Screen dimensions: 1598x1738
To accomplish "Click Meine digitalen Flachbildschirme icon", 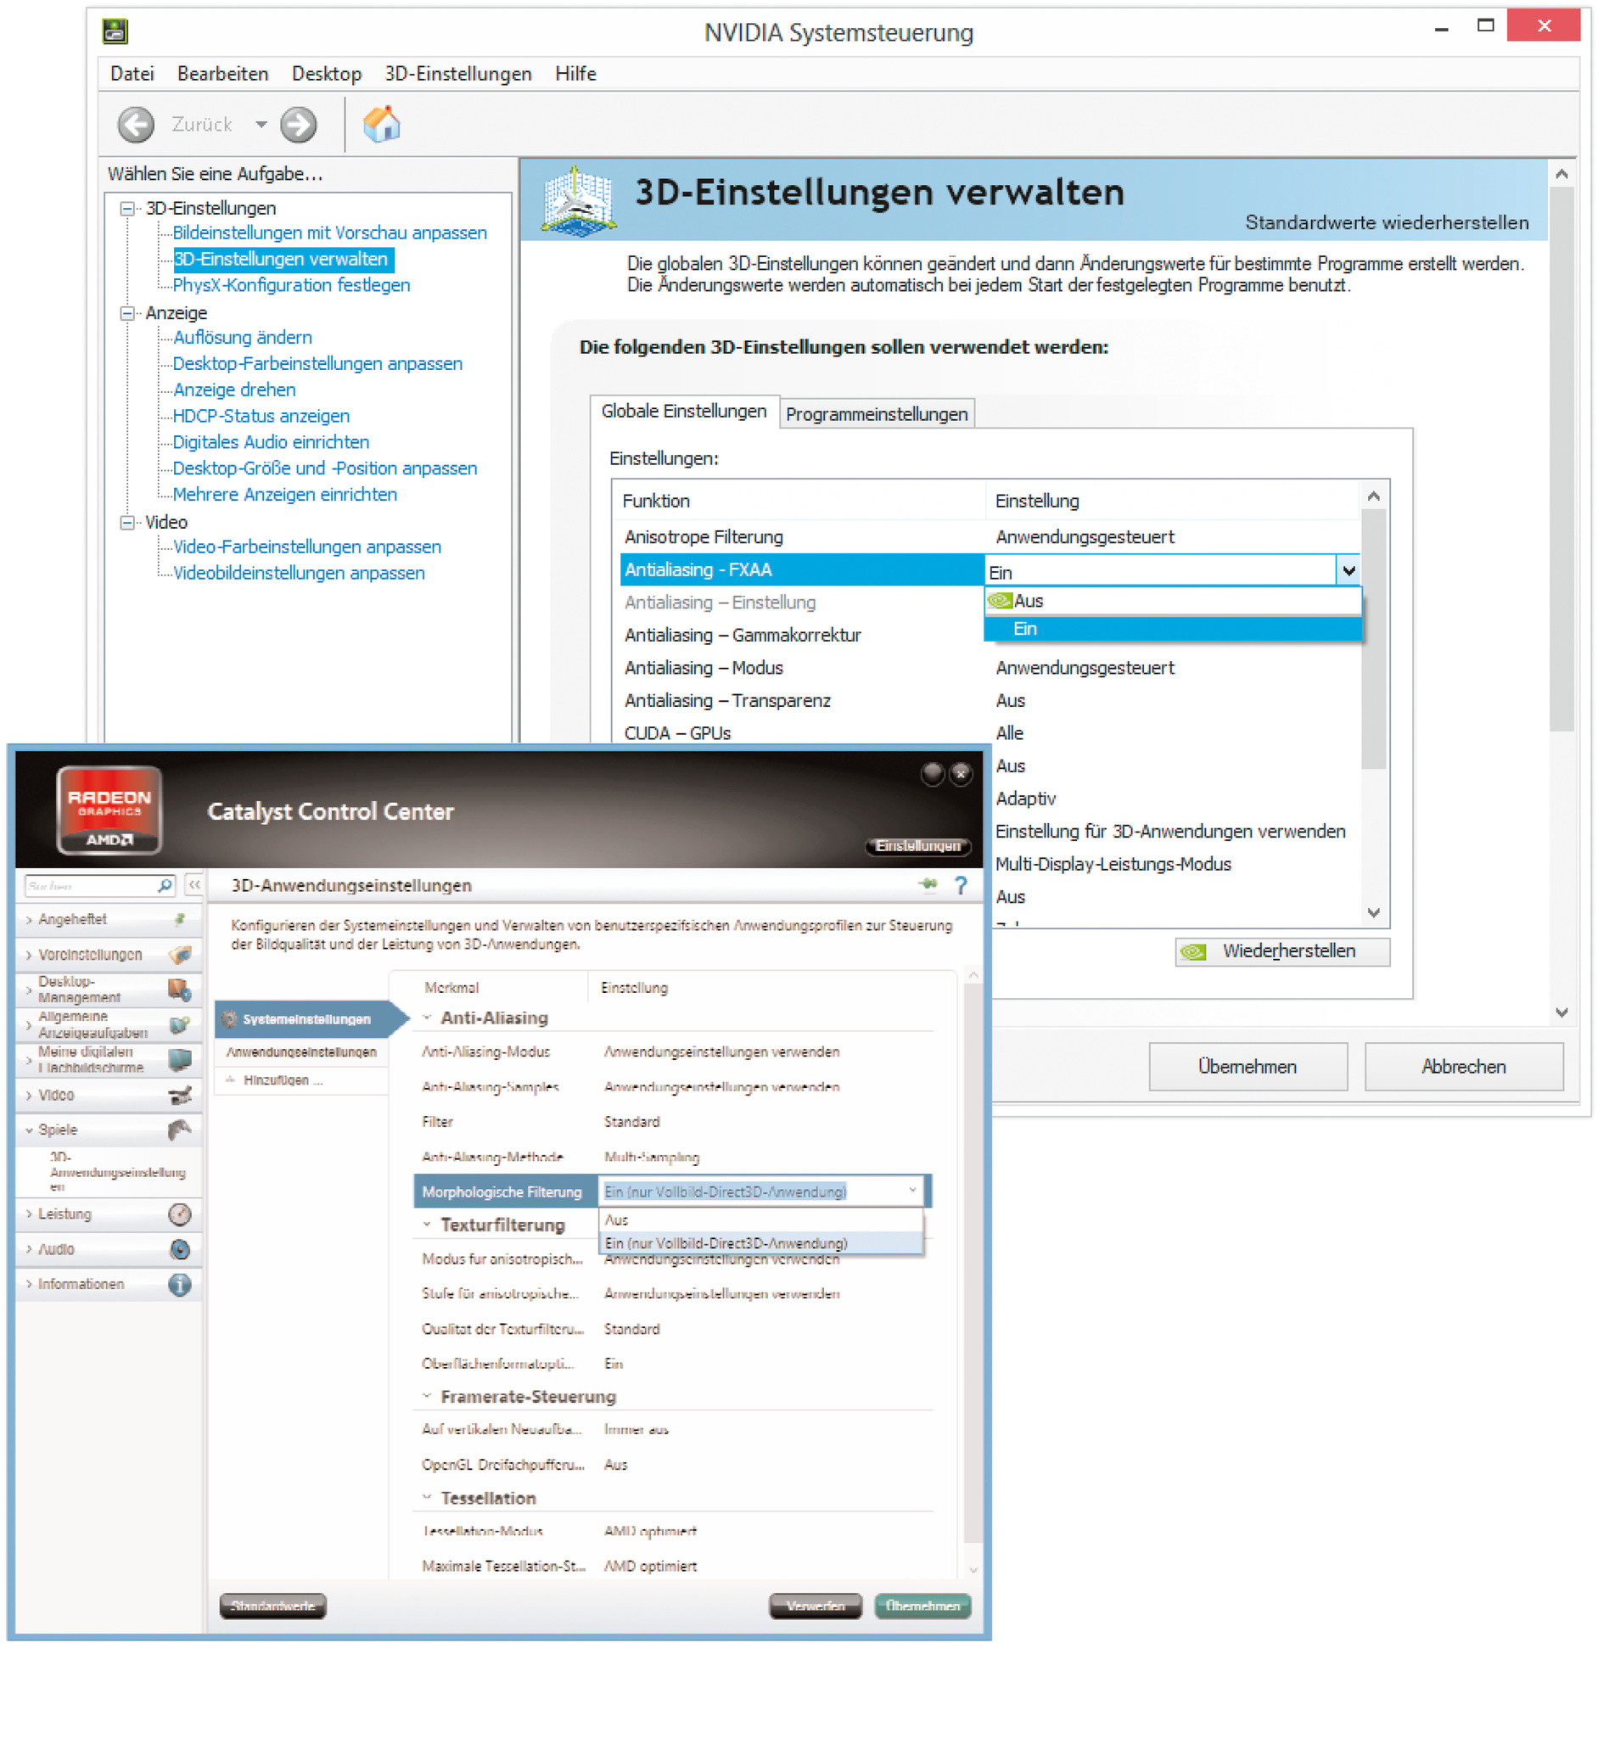I will click(x=180, y=1059).
